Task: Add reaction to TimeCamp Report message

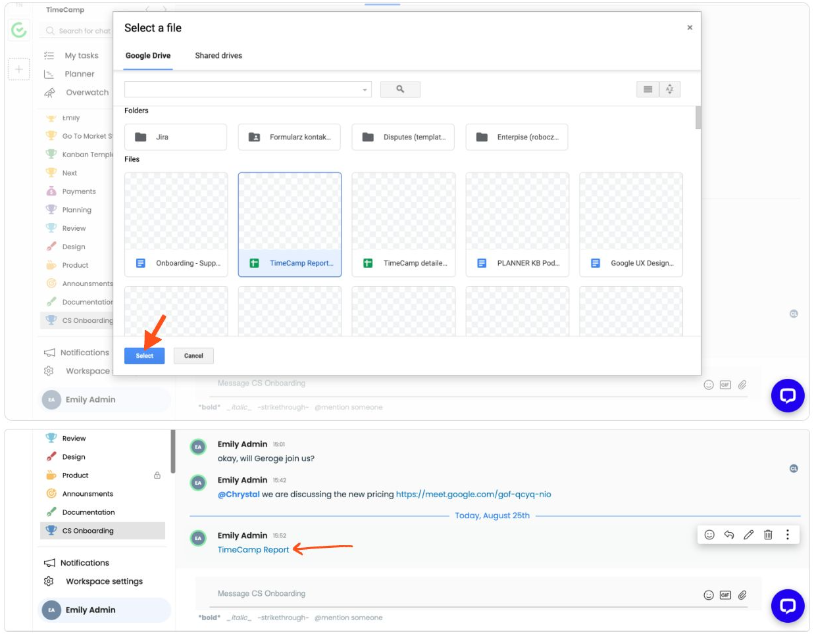Action: point(709,535)
